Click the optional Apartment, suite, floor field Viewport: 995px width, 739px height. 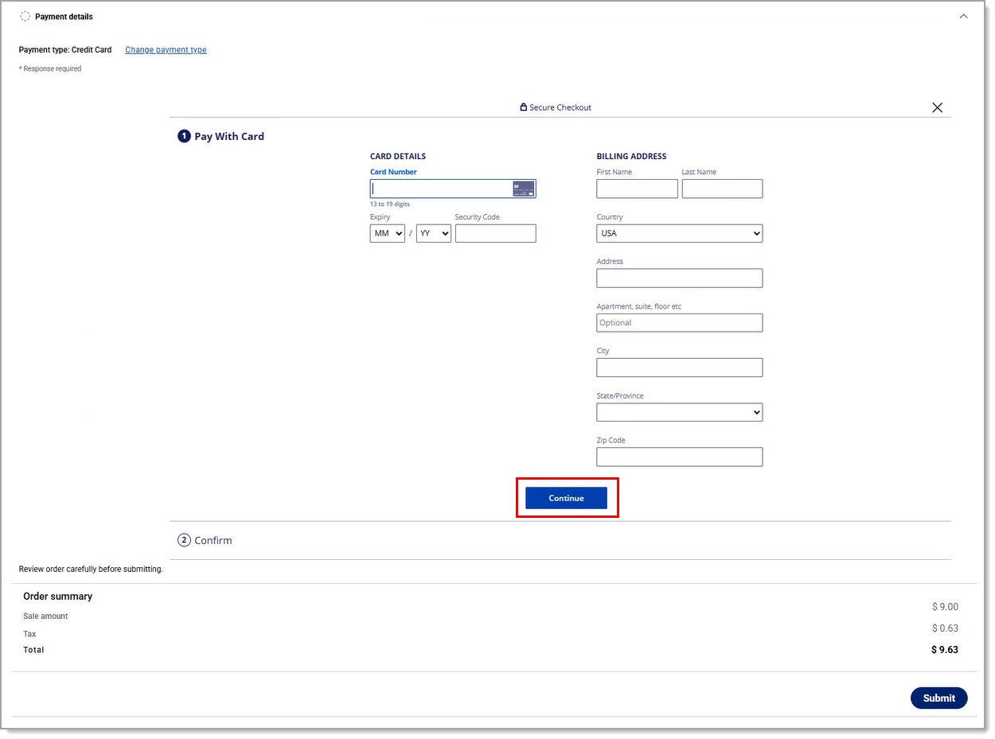point(679,322)
